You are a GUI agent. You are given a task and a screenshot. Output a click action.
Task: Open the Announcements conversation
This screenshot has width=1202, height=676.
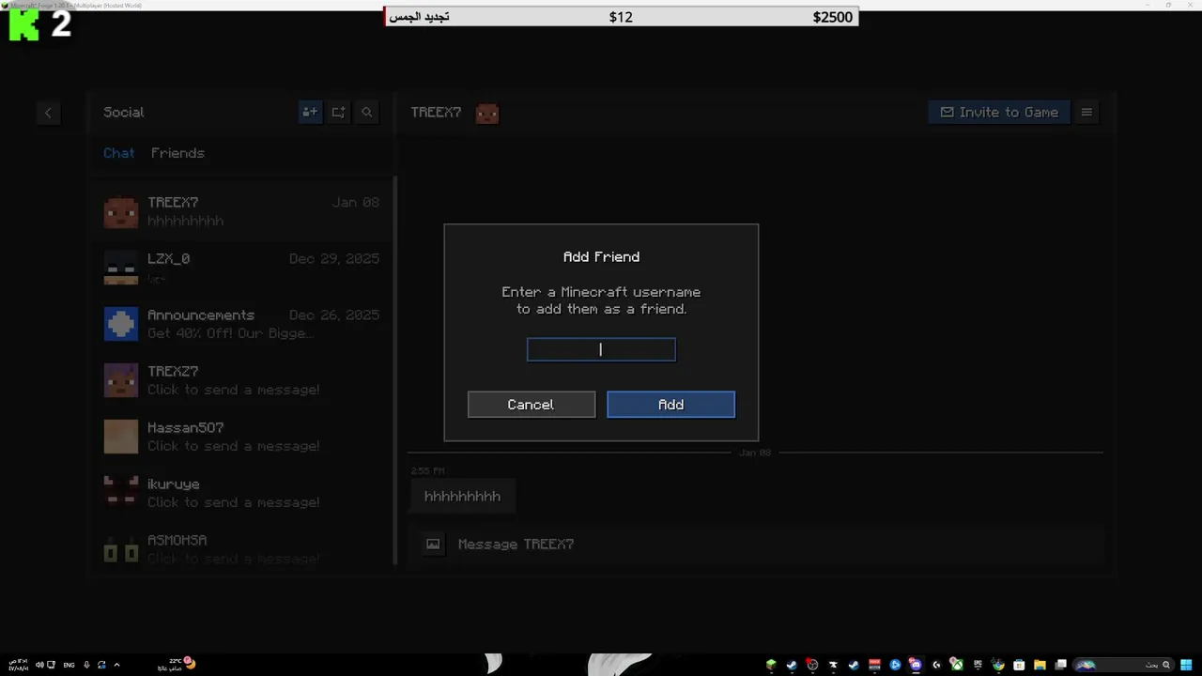pos(242,324)
